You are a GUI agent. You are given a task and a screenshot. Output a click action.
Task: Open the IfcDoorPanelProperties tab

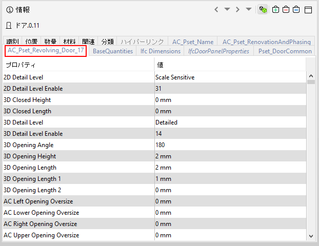pos(218,51)
